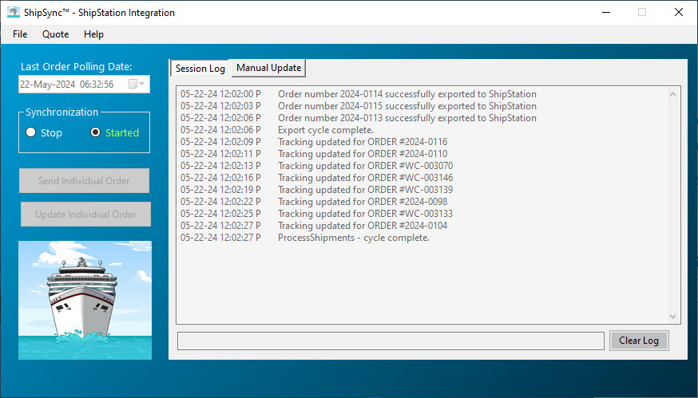The image size is (698, 398).
Task: Open the Help menu
Action: click(x=93, y=34)
